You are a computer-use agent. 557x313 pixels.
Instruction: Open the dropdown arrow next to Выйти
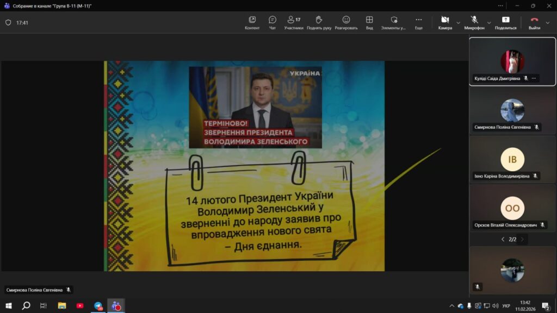point(548,23)
